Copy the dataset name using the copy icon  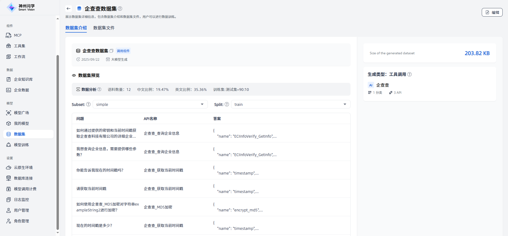(111, 51)
